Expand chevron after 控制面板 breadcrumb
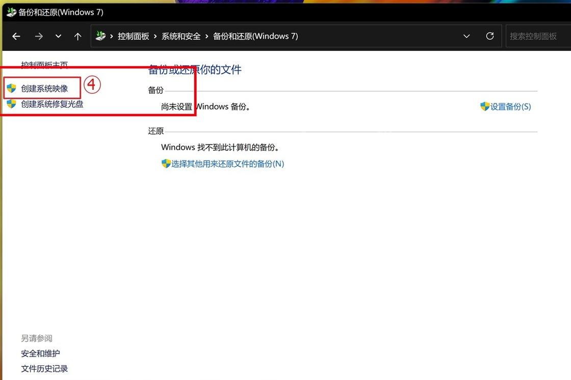 pyautogui.click(x=155, y=36)
